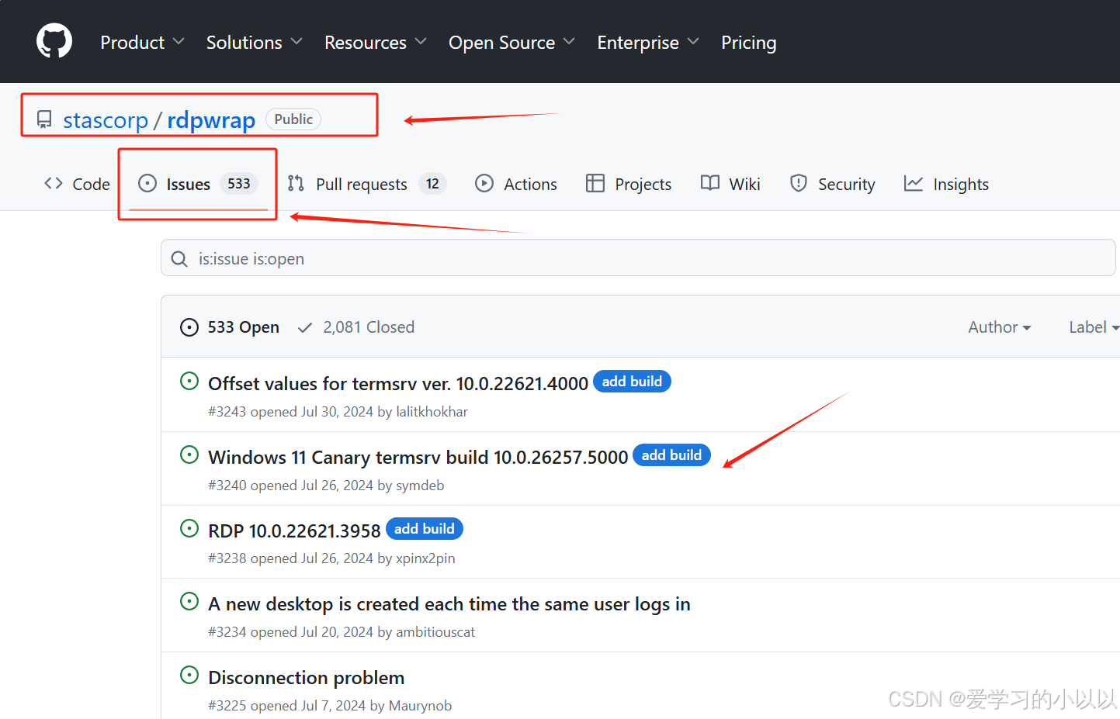The width and height of the screenshot is (1120, 719).
Task: Open the Disconnection problem issue
Action: (307, 677)
